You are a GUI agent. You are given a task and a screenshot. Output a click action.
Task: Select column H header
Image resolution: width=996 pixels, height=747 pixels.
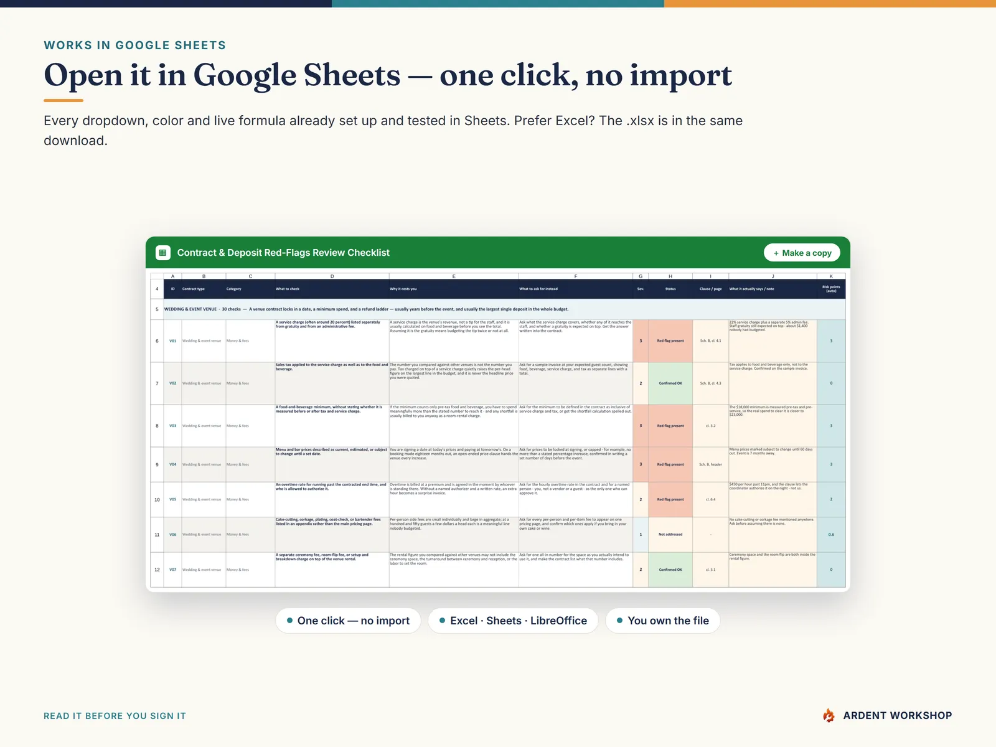[x=670, y=276]
